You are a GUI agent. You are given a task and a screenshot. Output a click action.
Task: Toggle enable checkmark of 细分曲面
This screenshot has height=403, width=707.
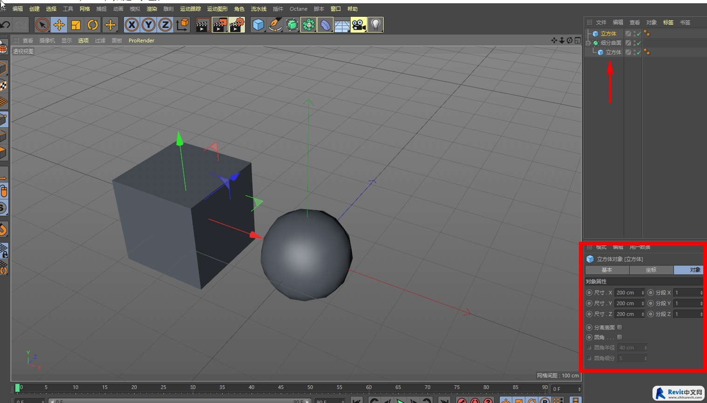[639, 43]
